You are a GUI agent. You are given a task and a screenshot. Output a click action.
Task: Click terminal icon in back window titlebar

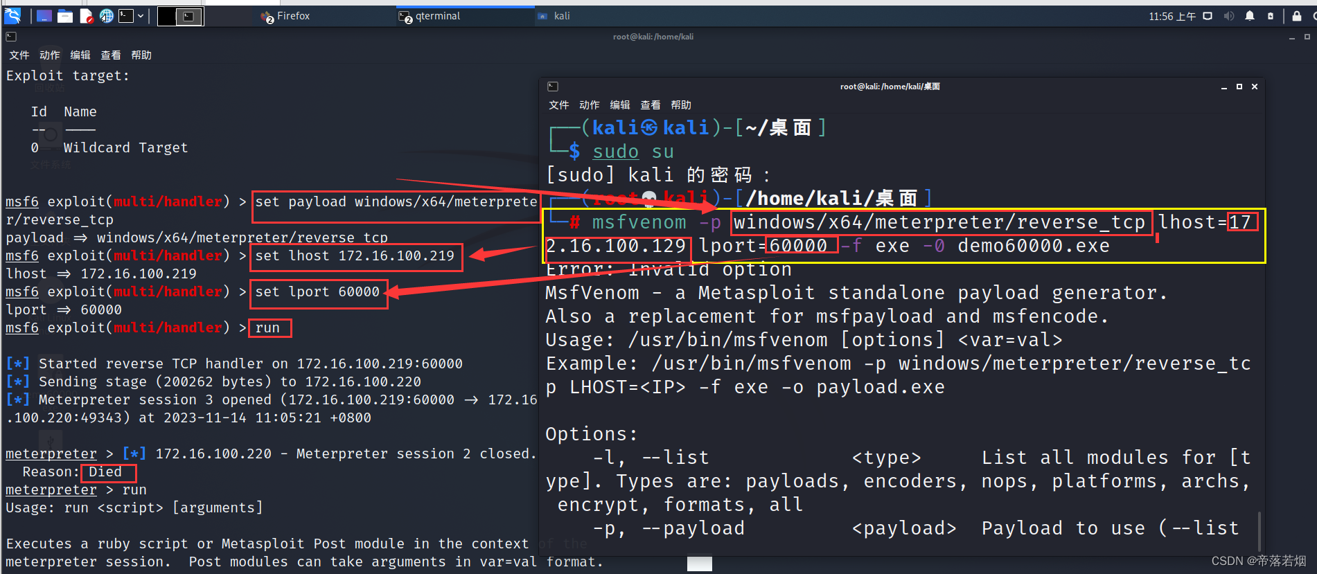11,37
